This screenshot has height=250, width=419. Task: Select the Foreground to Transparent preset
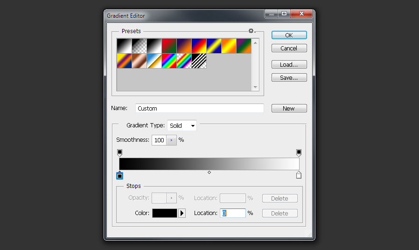pos(139,46)
